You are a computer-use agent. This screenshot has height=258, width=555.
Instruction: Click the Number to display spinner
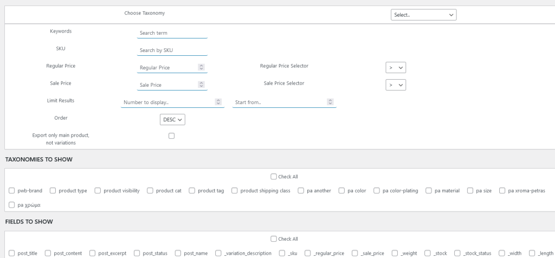coord(218,102)
